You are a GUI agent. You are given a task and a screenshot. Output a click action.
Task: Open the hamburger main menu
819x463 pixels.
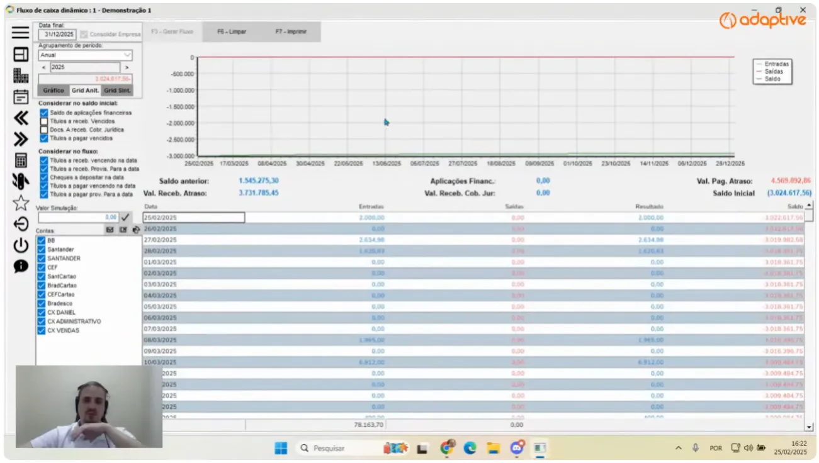[20, 33]
